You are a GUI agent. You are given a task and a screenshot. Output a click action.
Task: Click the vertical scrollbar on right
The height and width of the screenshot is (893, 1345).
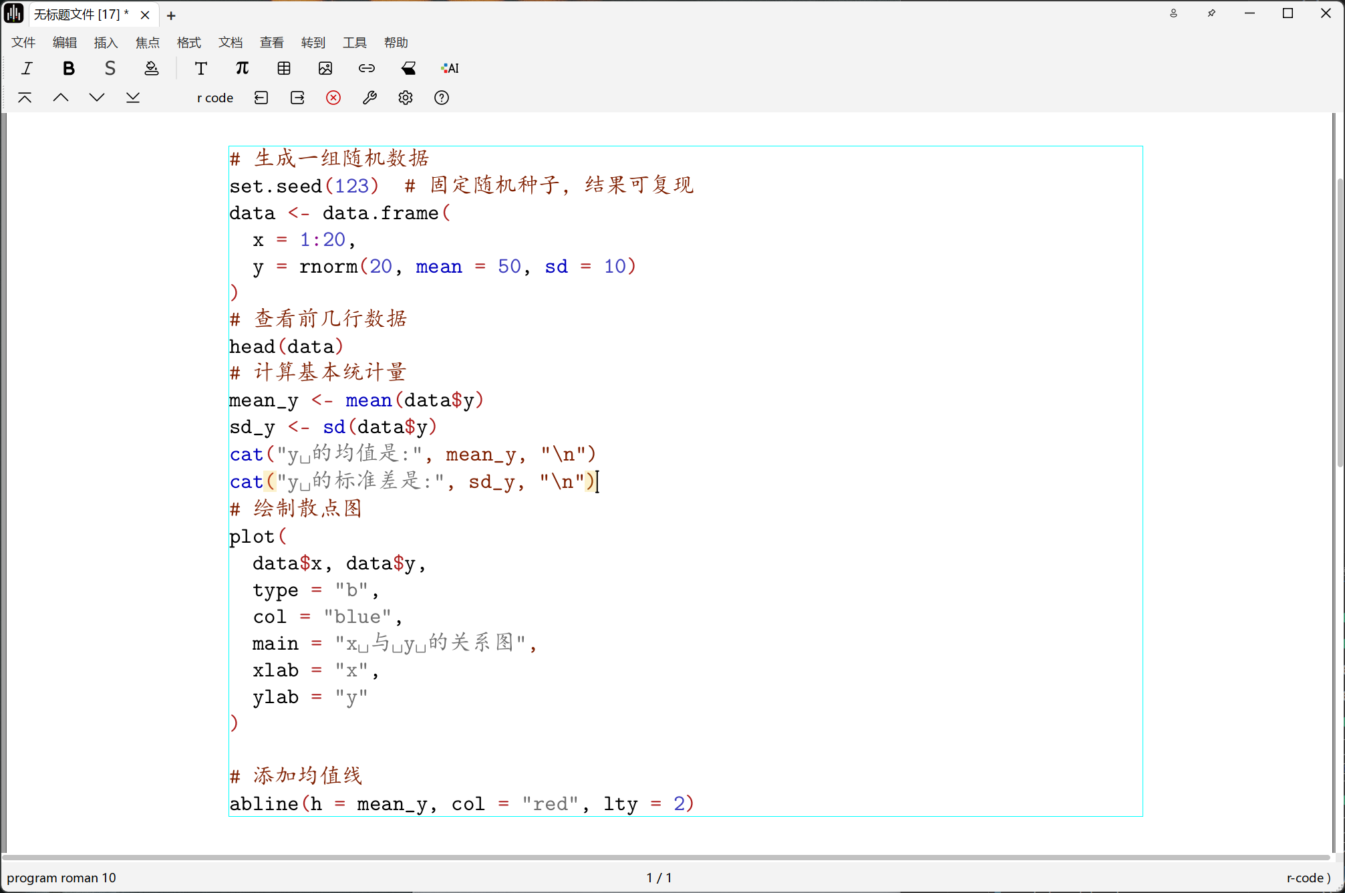1340,321
